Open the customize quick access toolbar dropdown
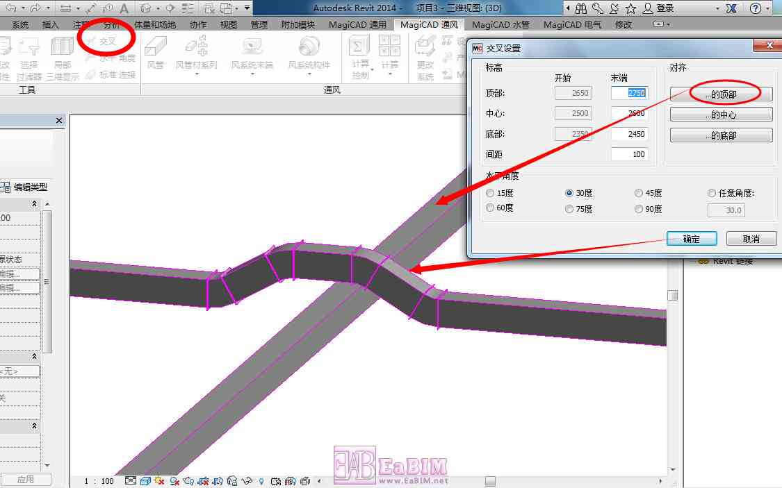782x488 pixels. [x=247, y=8]
